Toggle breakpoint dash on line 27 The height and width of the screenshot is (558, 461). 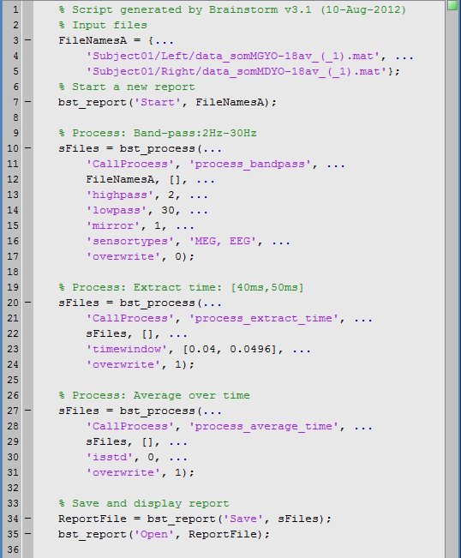pos(27,411)
